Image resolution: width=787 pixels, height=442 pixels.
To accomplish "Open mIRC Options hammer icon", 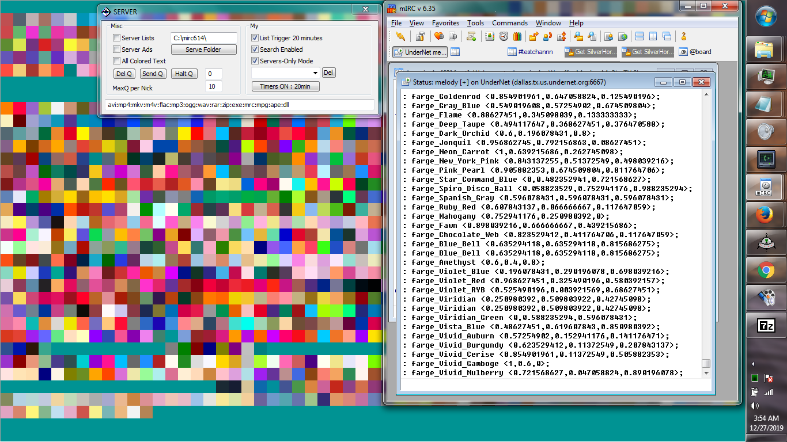I will point(420,37).
